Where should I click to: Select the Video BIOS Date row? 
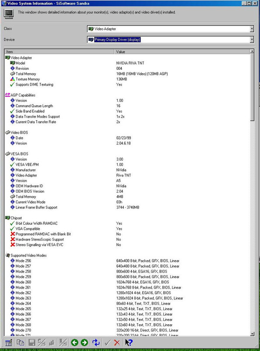tap(127, 138)
